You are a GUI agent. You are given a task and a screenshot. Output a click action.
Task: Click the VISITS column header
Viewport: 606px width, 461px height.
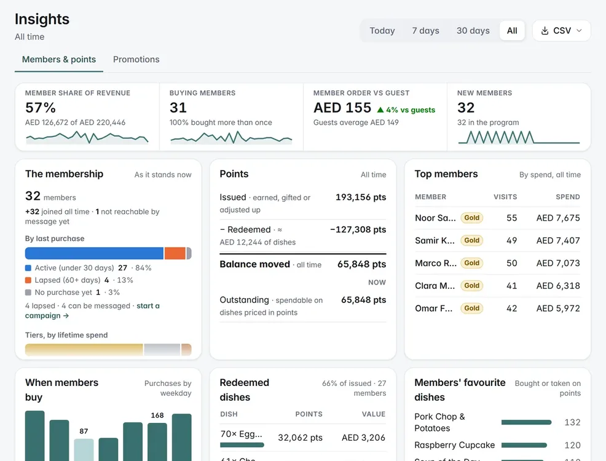point(505,197)
